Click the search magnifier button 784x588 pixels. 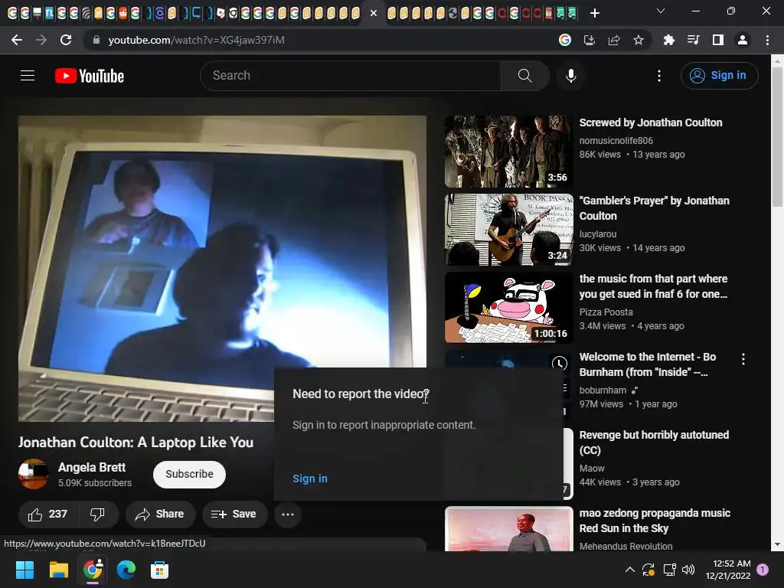[x=524, y=76]
